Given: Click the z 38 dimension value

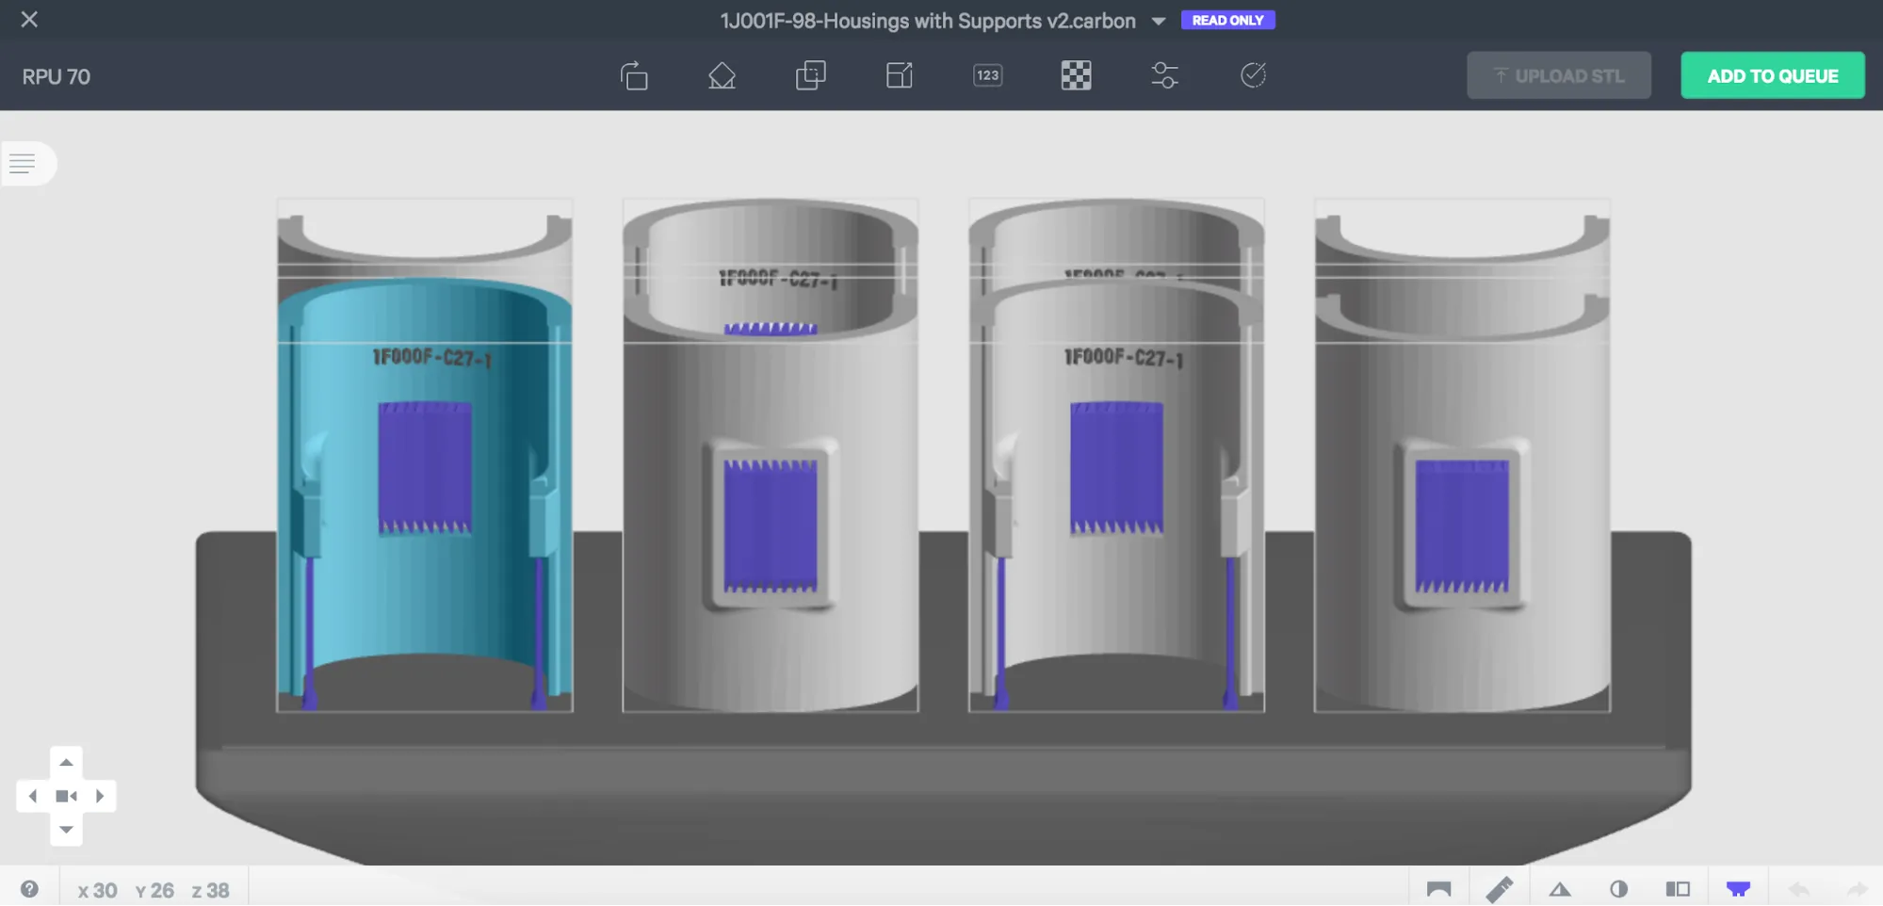Looking at the screenshot, I should tap(210, 890).
